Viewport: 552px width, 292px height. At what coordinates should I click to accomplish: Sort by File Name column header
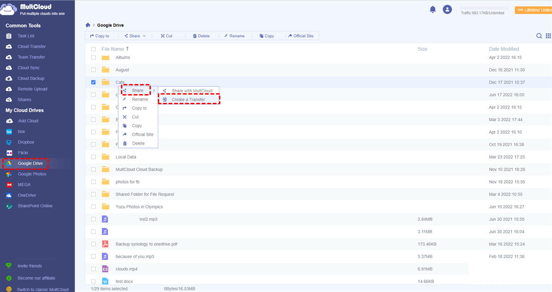(113, 49)
